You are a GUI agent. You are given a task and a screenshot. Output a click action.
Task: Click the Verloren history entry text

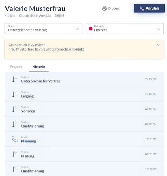tap(28, 111)
